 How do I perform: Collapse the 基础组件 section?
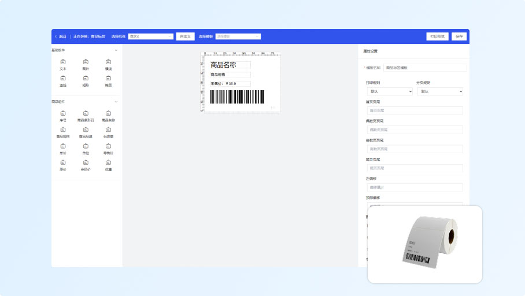tap(116, 50)
